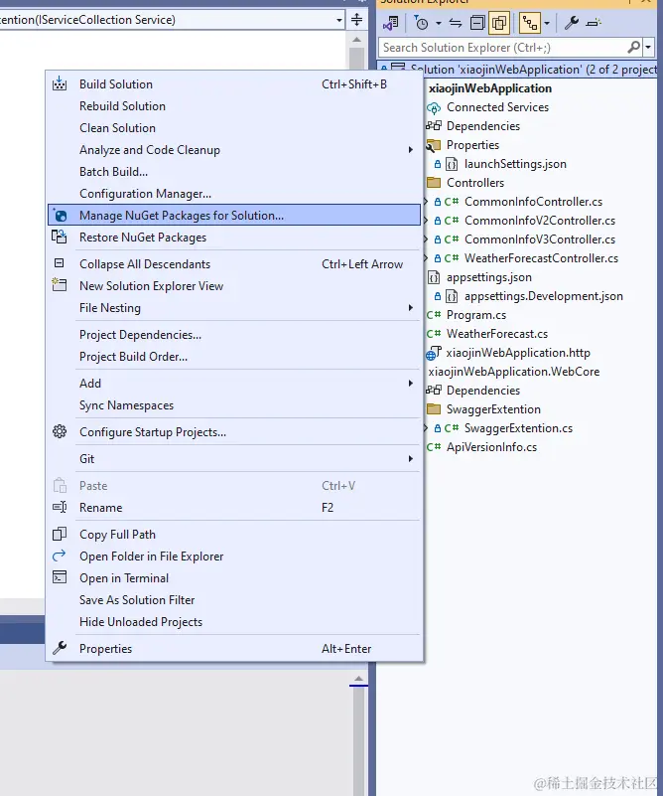Select CommonInfoV2Controller.cs file
This screenshot has width=663, height=796.
[x=540, y=221]
